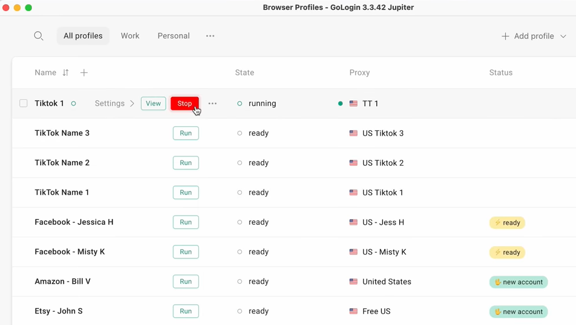The image size is (576, 325).
Task: Select the profile name Facebook - Jessica H
Action: [x=74, y=222]
